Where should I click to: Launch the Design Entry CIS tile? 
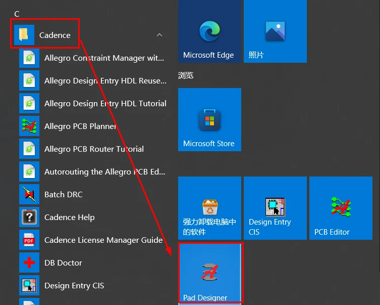tap(275, 208)
